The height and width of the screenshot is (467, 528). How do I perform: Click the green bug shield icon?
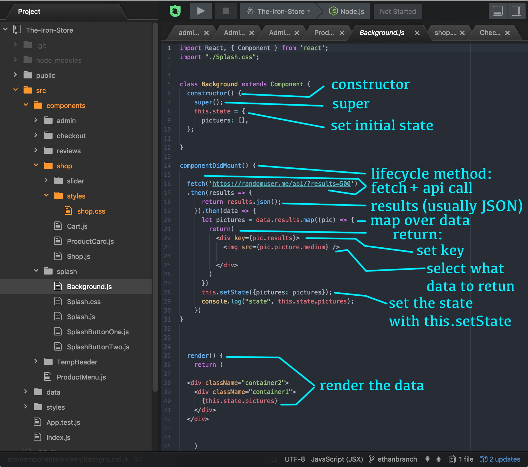(x=175, y=11)
